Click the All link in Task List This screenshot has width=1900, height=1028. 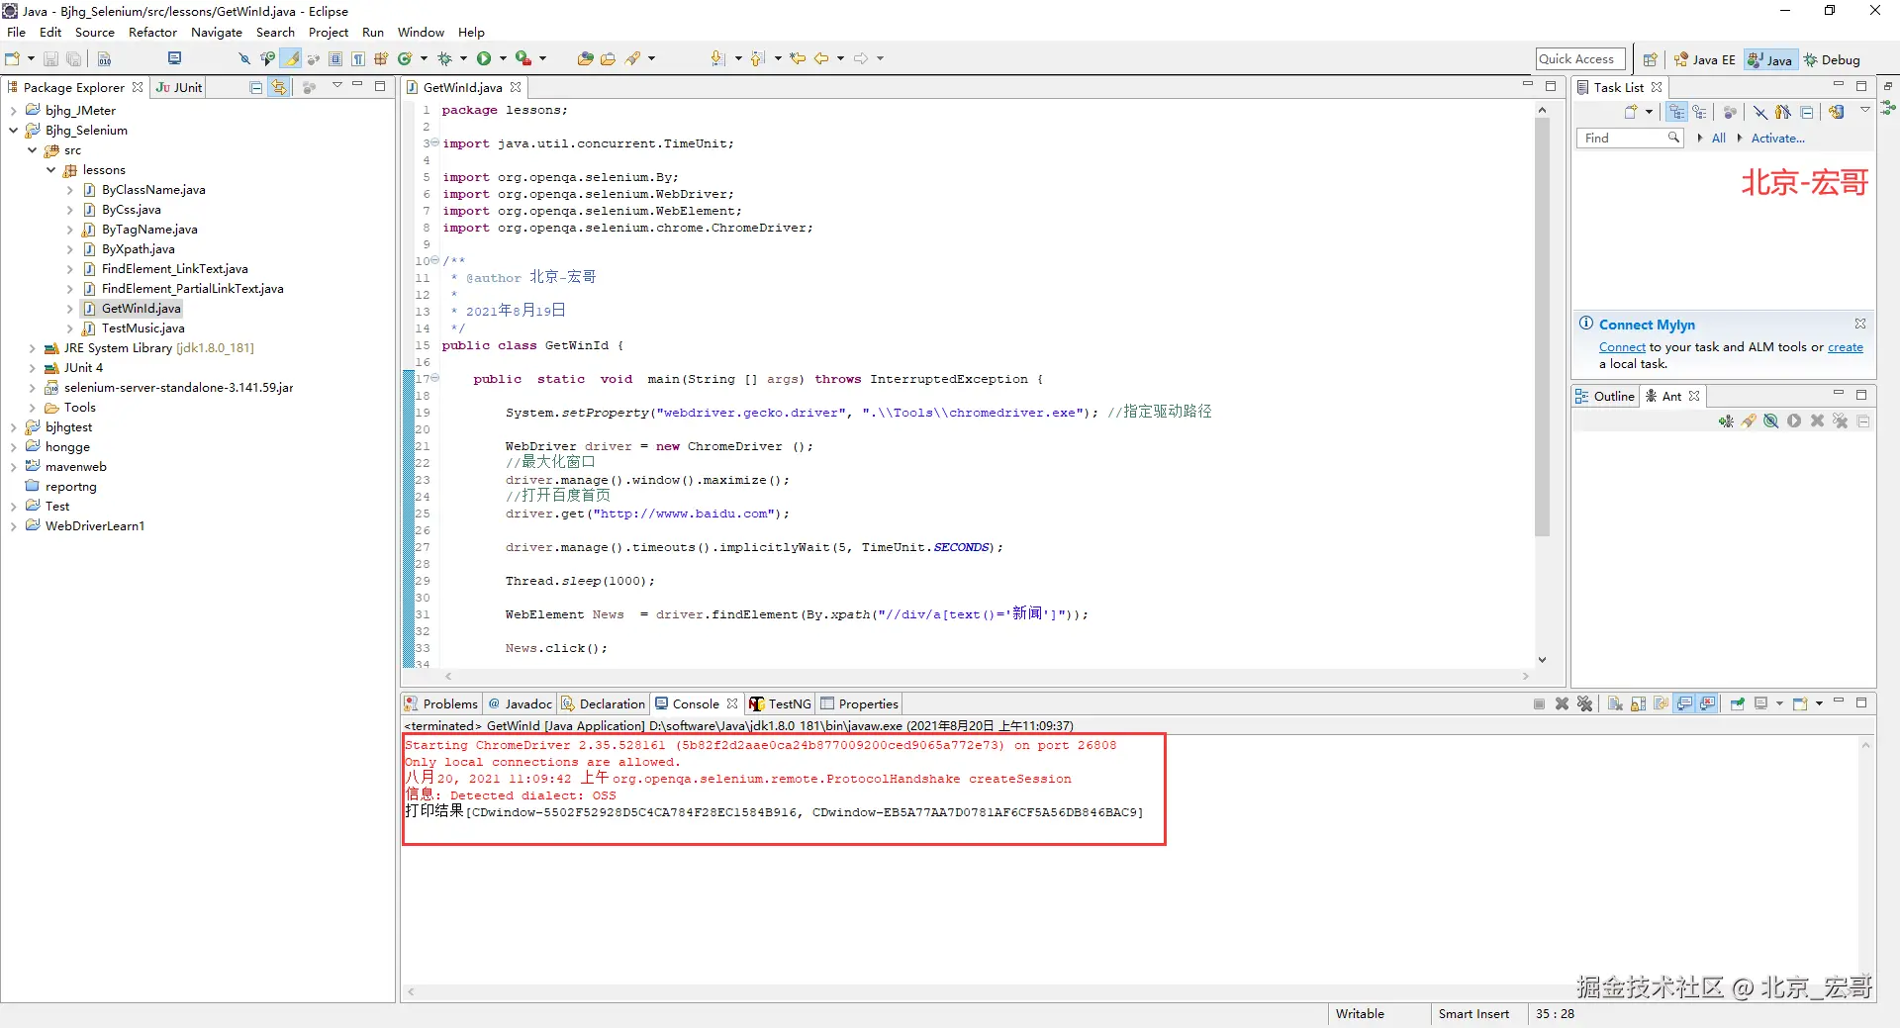click(1719, 139)
